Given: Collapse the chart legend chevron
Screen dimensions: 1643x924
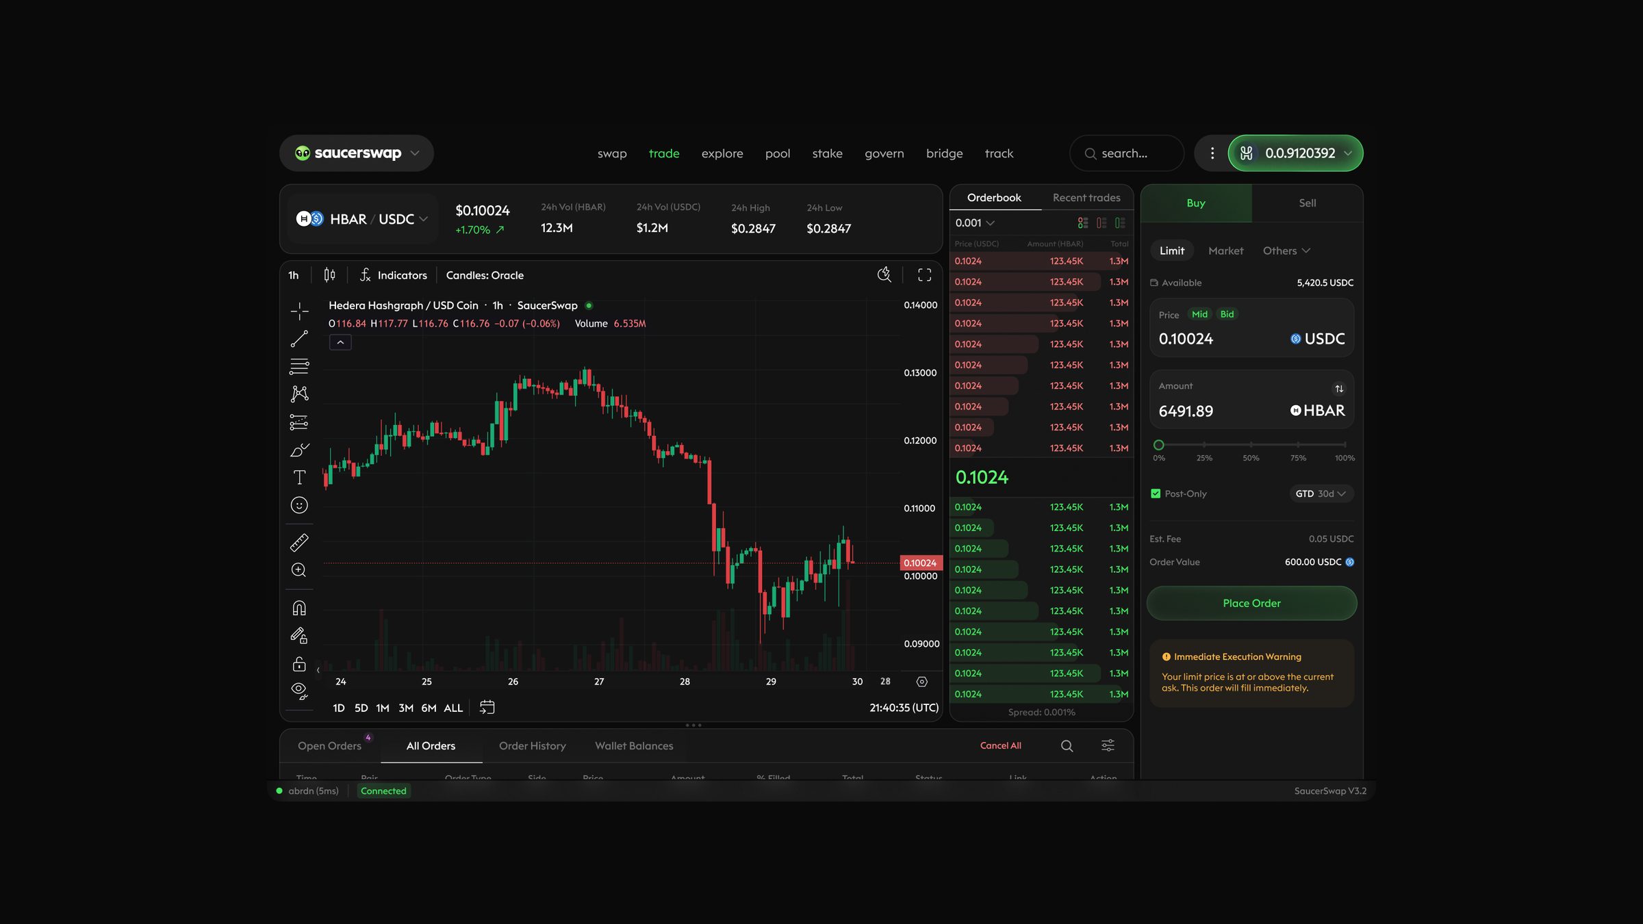Looking at the screenshot, I should click(x=340, y=342).
